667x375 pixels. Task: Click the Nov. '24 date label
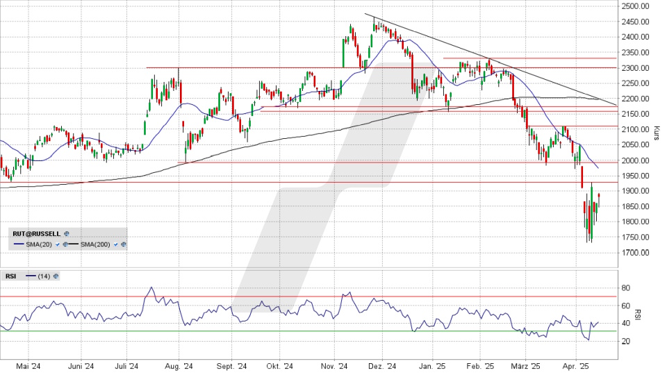pos(334,366)
